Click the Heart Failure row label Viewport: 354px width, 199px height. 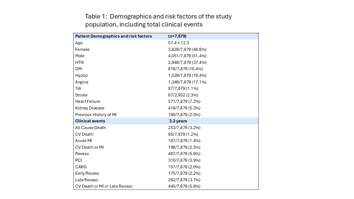click(87, 101)
